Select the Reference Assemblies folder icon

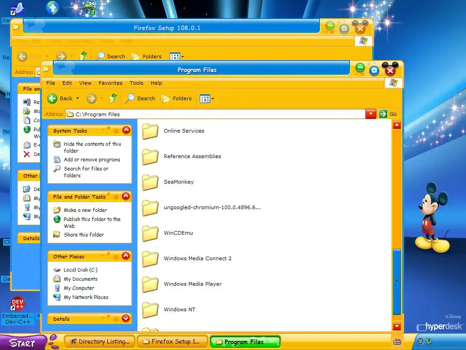pyautogui.click(x=150, y=157)
